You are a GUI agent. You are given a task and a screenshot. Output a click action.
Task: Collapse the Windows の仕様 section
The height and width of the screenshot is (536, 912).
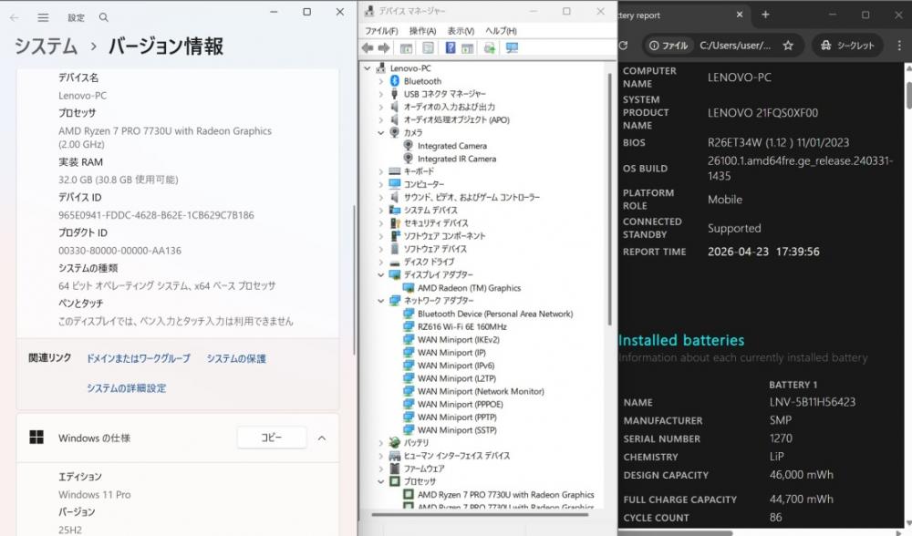(322, 438)
